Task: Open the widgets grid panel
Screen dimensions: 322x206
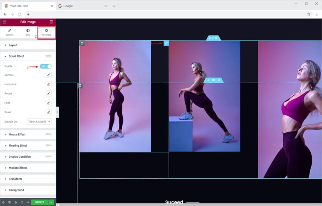Action: point(51,22)
